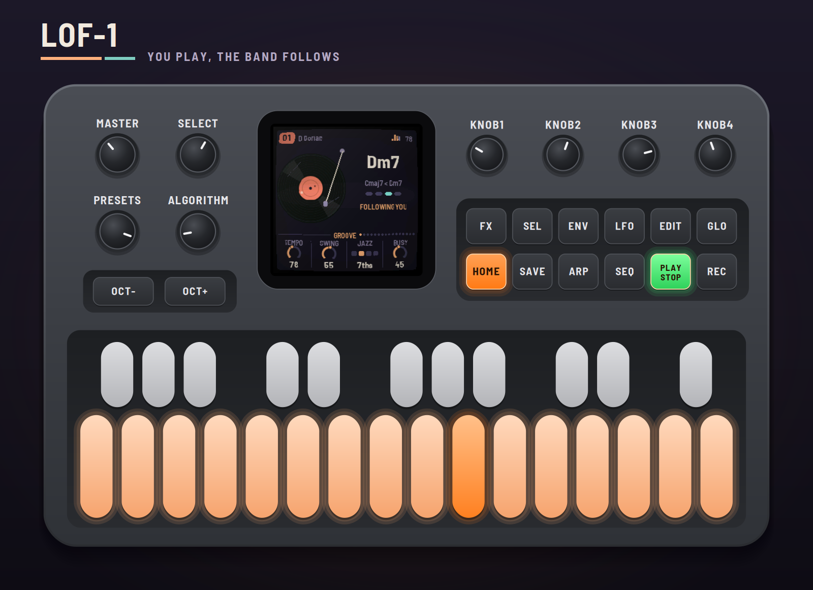Click the 7ths value under JAZZ
This screenshot has height=590, width=813.
(364, 265)
